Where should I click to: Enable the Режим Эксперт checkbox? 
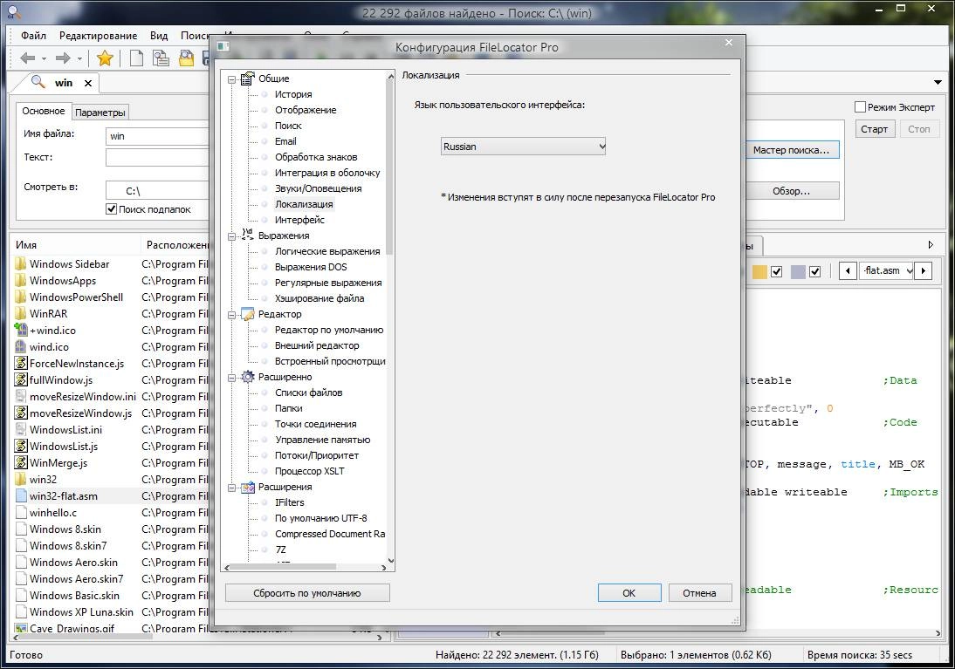[860, 107]
